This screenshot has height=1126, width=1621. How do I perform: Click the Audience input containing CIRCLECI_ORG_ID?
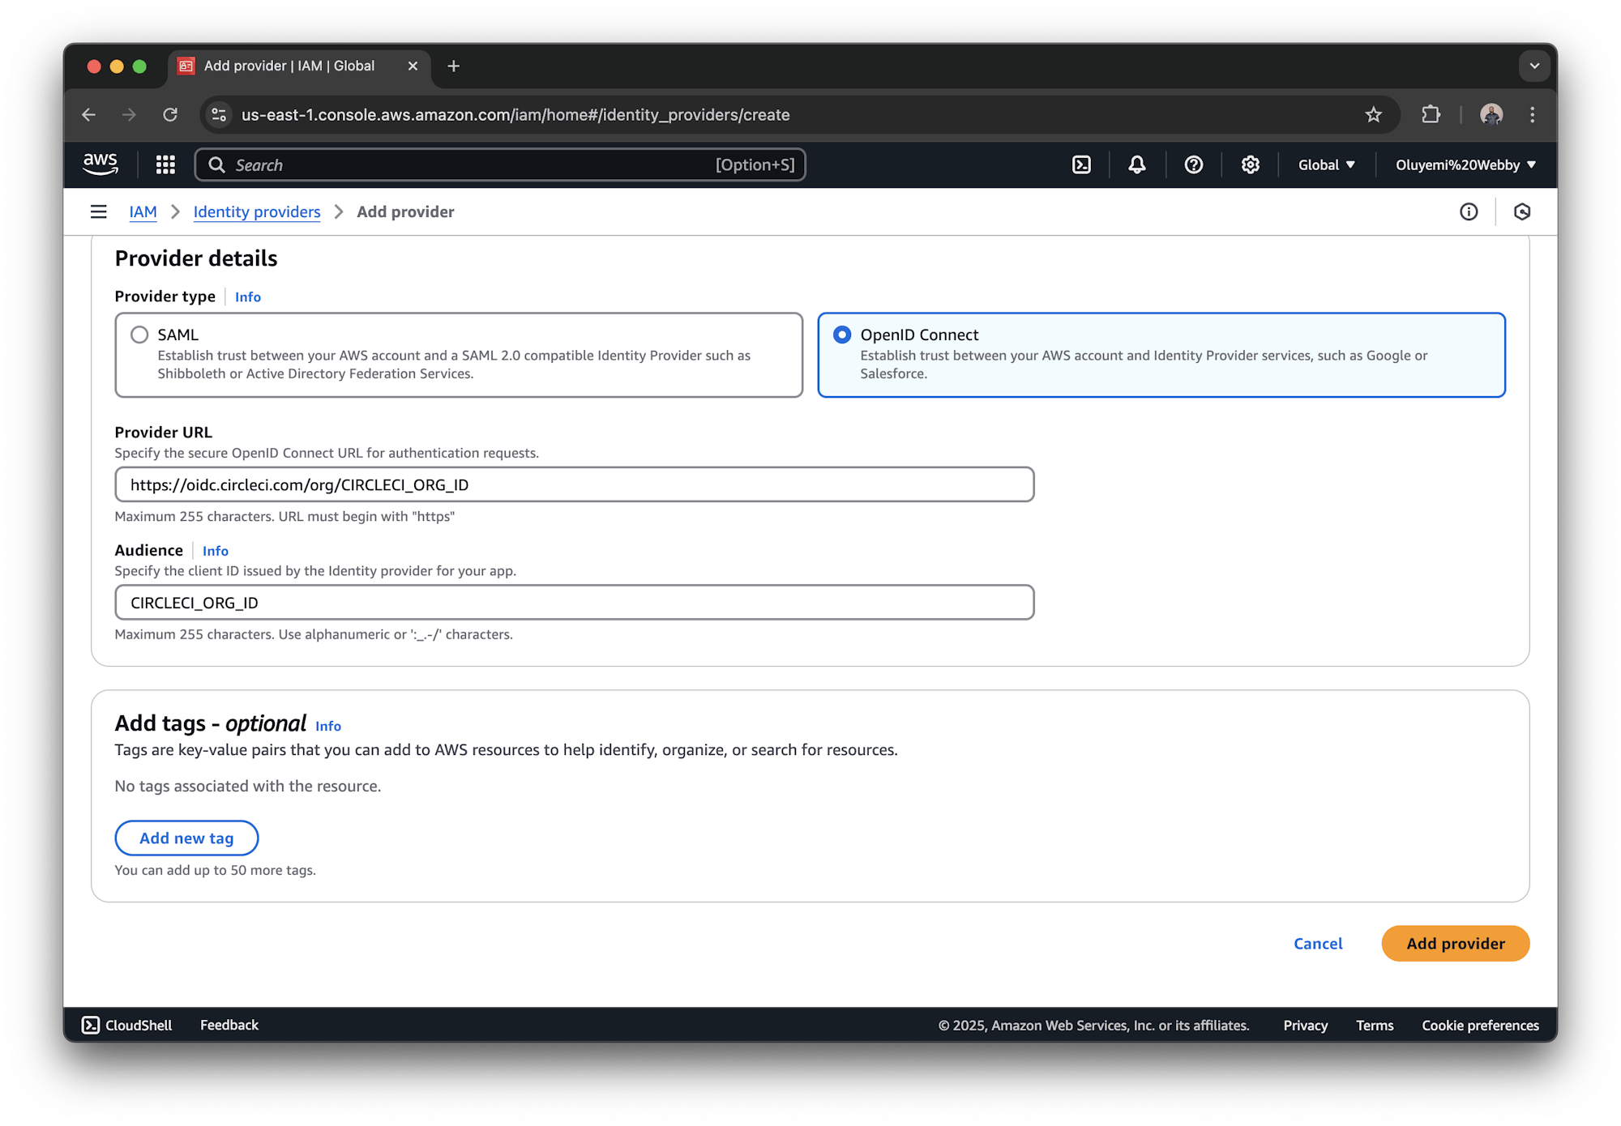[574, 602]
